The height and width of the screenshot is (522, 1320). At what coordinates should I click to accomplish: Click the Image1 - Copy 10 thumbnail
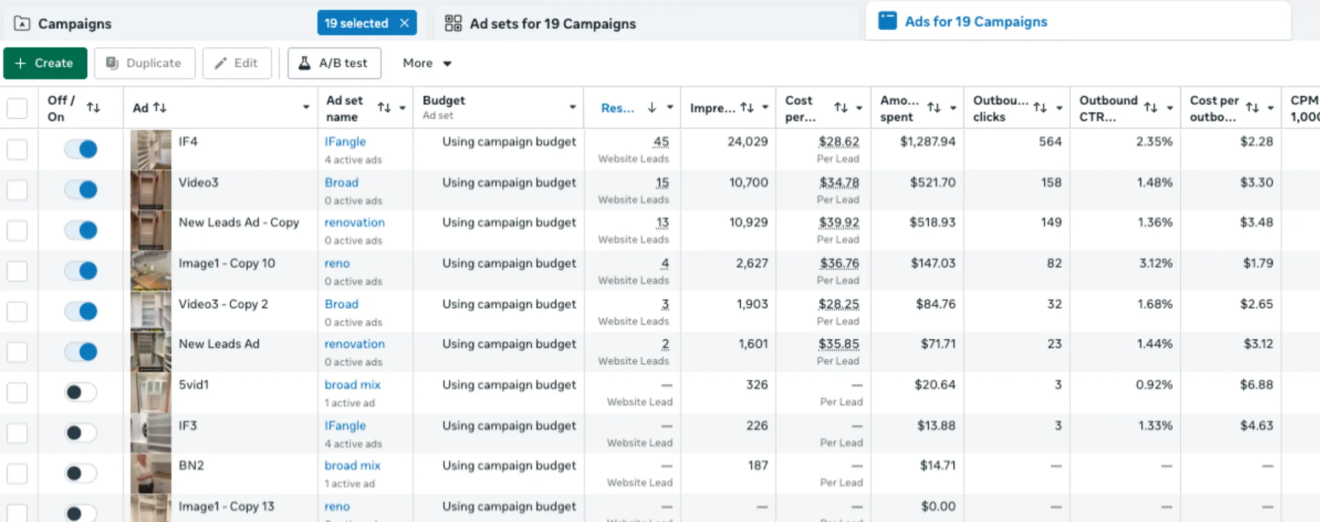(151, 271)
